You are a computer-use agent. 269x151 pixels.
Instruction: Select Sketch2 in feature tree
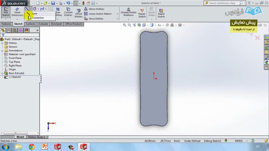13,77
